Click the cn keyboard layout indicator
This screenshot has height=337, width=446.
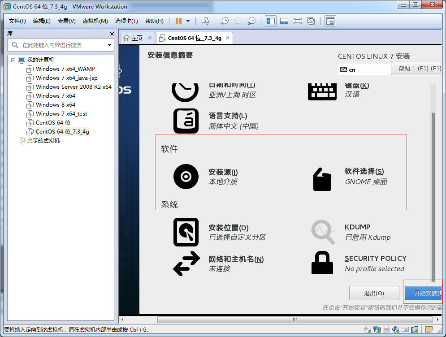click(364, 69)
